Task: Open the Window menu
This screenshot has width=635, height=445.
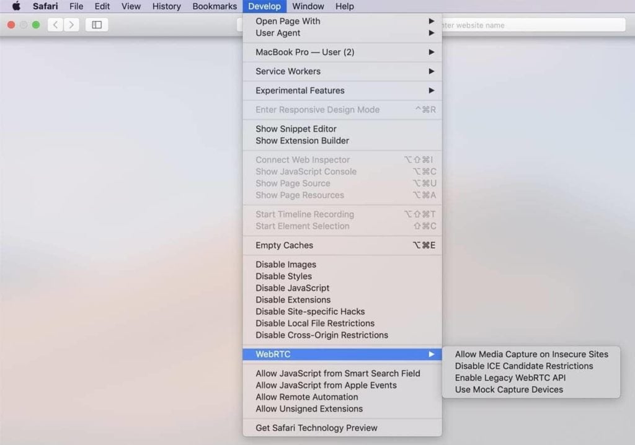Action: click(308, 6)
